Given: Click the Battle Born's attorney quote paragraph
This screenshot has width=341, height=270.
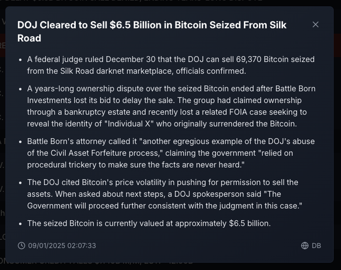Looking at the screenshot, I should (170, 153).
